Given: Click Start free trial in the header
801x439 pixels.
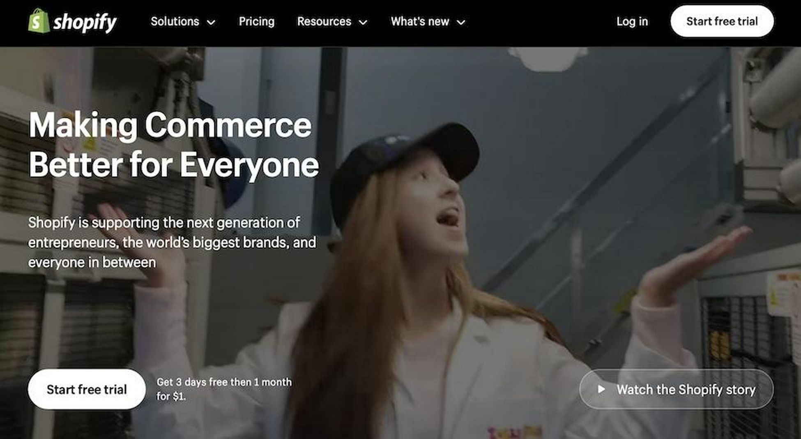Looking at the screenshot, I should (x=722, y=21).
